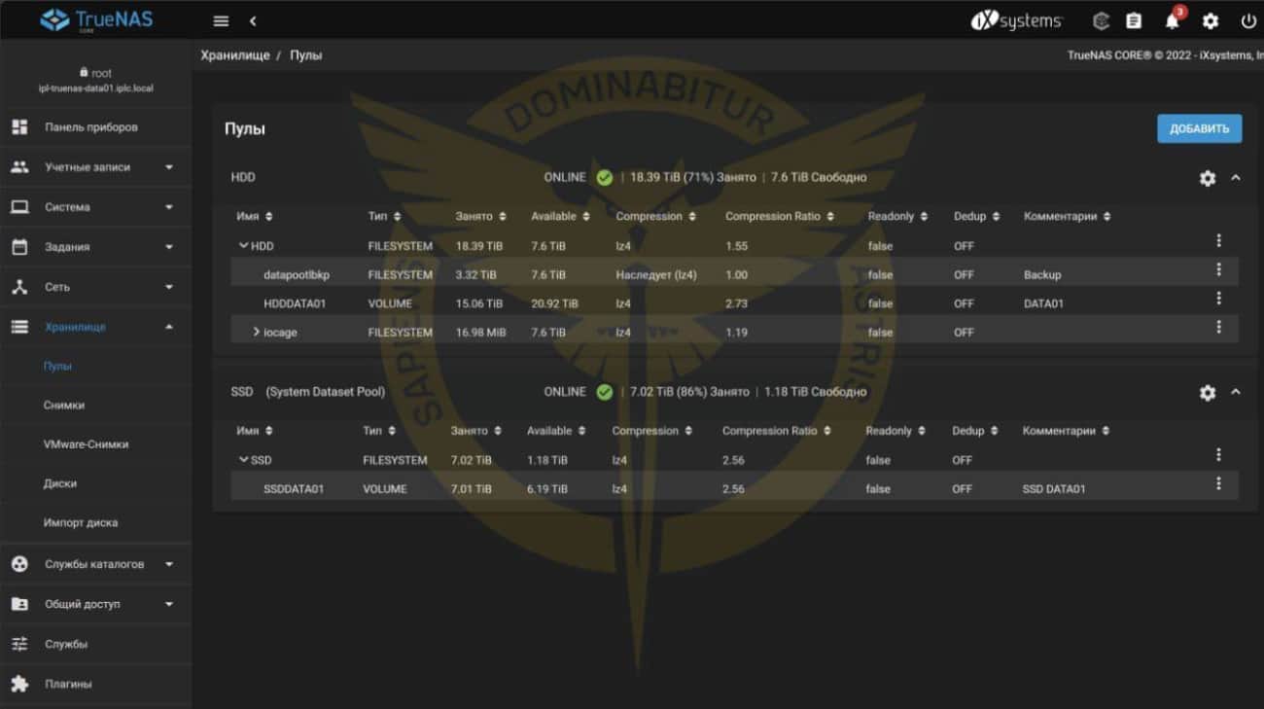Collapse the HDD pool panel chevron
Viewport: 1264px width, 709px height.
pos(1236,178)
